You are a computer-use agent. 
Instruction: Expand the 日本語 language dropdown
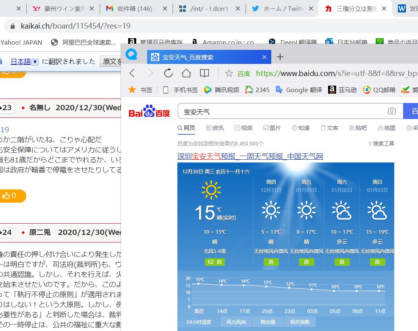(35, 62)
